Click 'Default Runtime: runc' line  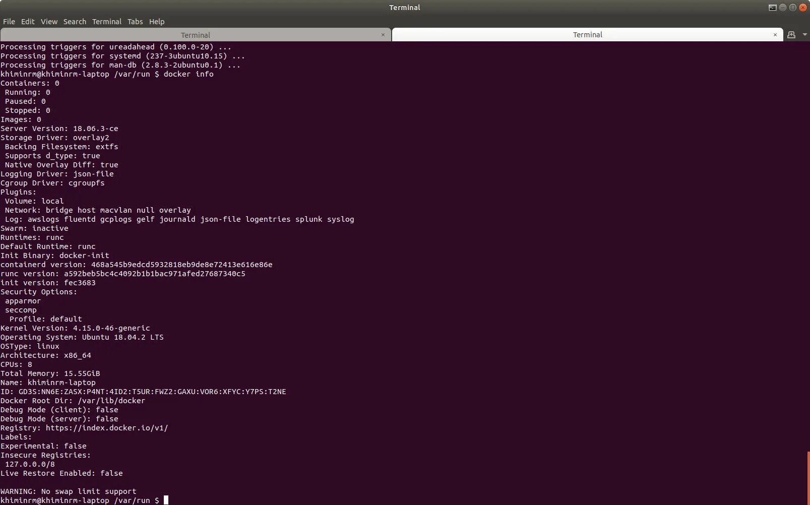(x=48, y=246)
